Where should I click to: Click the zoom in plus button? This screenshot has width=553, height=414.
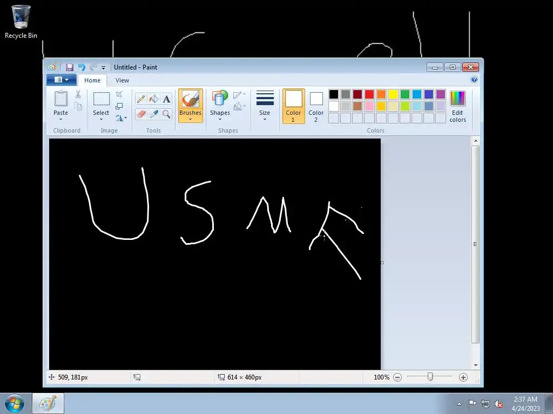tap(463, 377)
